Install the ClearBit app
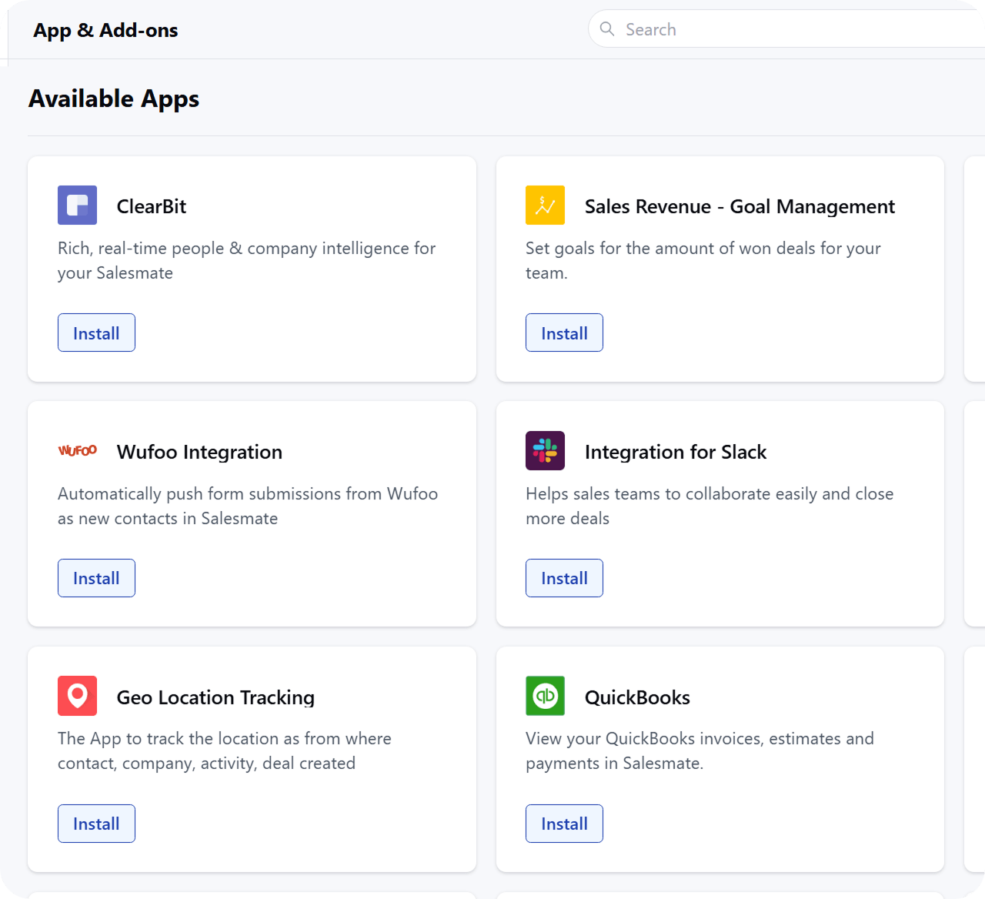The image size is (985, 899). pyautogui.click(x=96, y=333)
